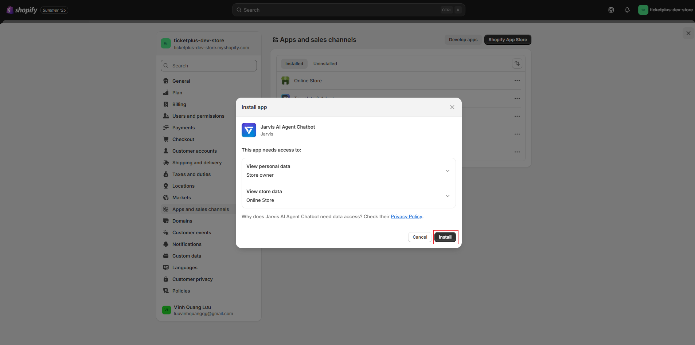Focus the settings sidebar Search field
This screenshot has height=345, width=695.
pyautogui.click(x=209, y=66)
